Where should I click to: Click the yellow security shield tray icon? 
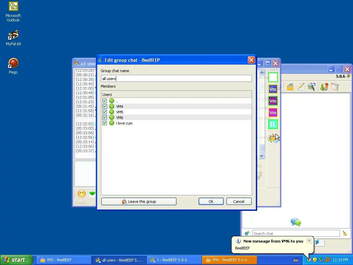click(x=315, y=260)
